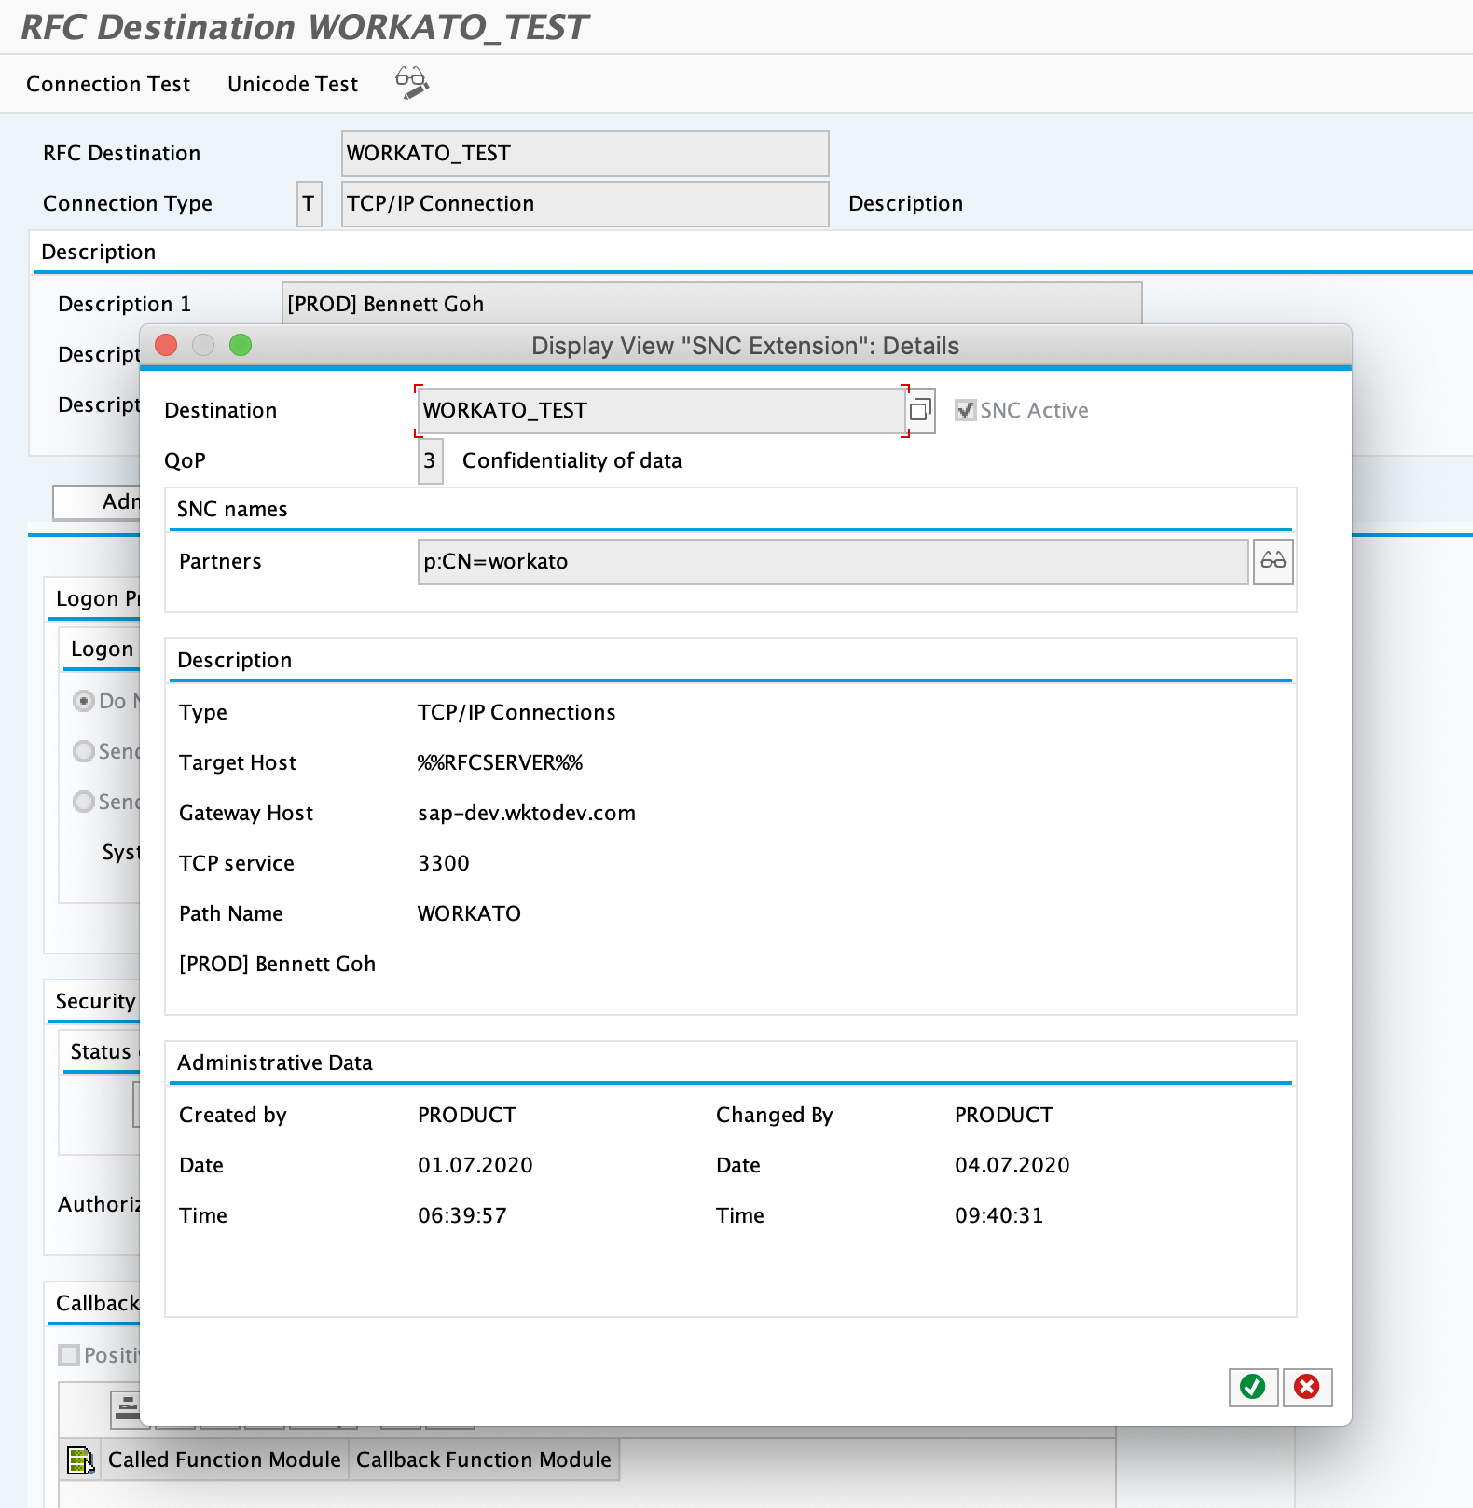Open the Admin tab behind the dialog
Image resolution: width=1473 pixels, height=1508 pixels.
[97, 502]
